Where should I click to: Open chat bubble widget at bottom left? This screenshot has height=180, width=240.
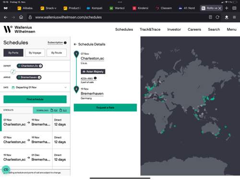6,169
